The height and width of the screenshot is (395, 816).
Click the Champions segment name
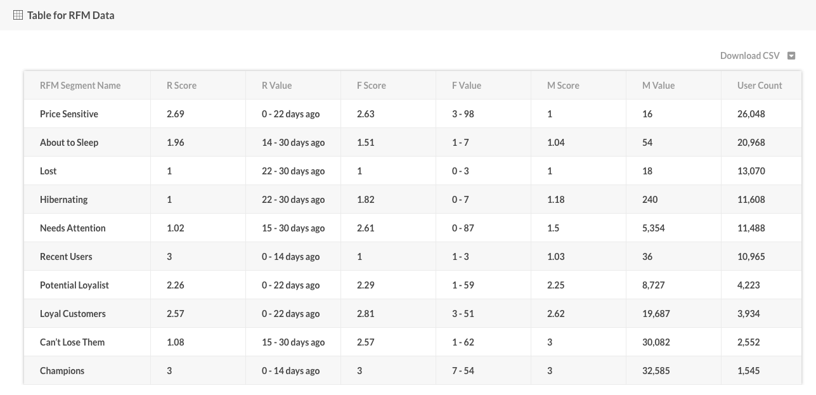click(62, 371)
